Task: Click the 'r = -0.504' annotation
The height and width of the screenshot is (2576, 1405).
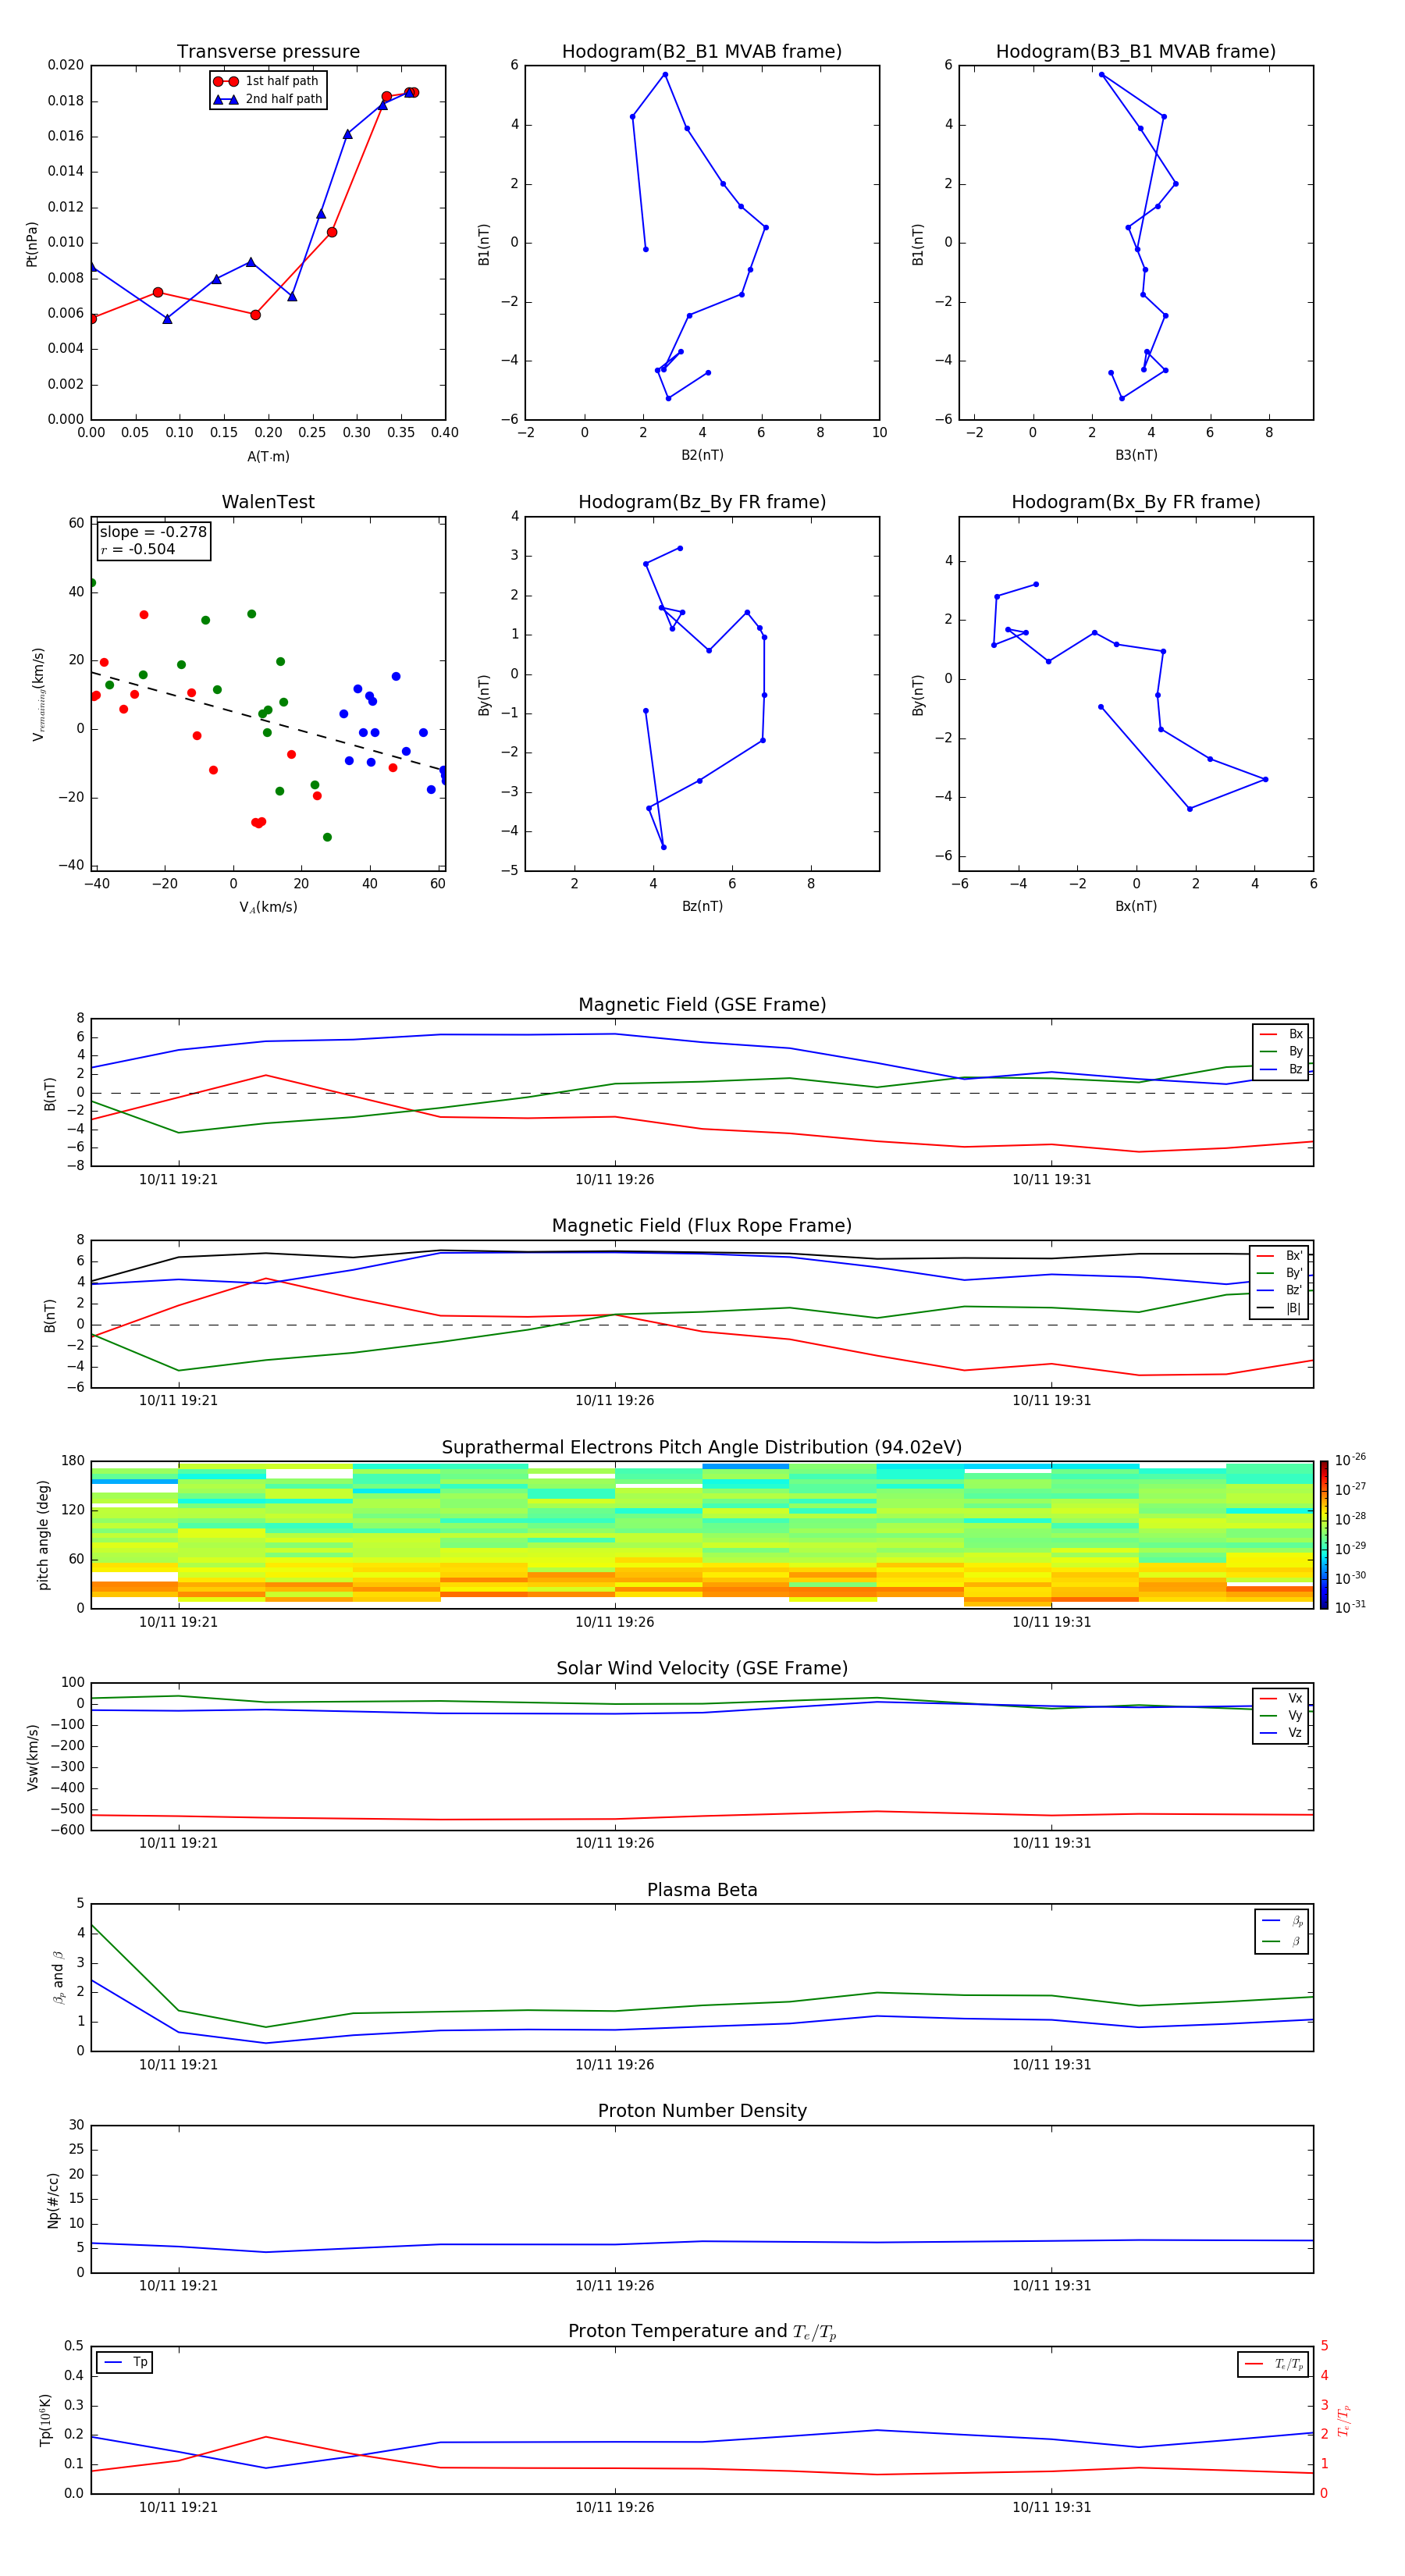Action: point(138,549)
